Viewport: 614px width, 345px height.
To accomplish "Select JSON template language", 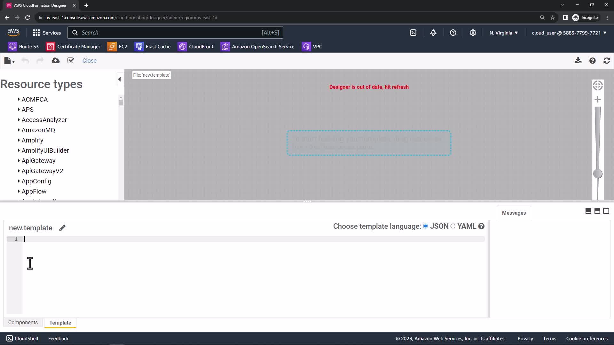I will click(x=426, y=226).
